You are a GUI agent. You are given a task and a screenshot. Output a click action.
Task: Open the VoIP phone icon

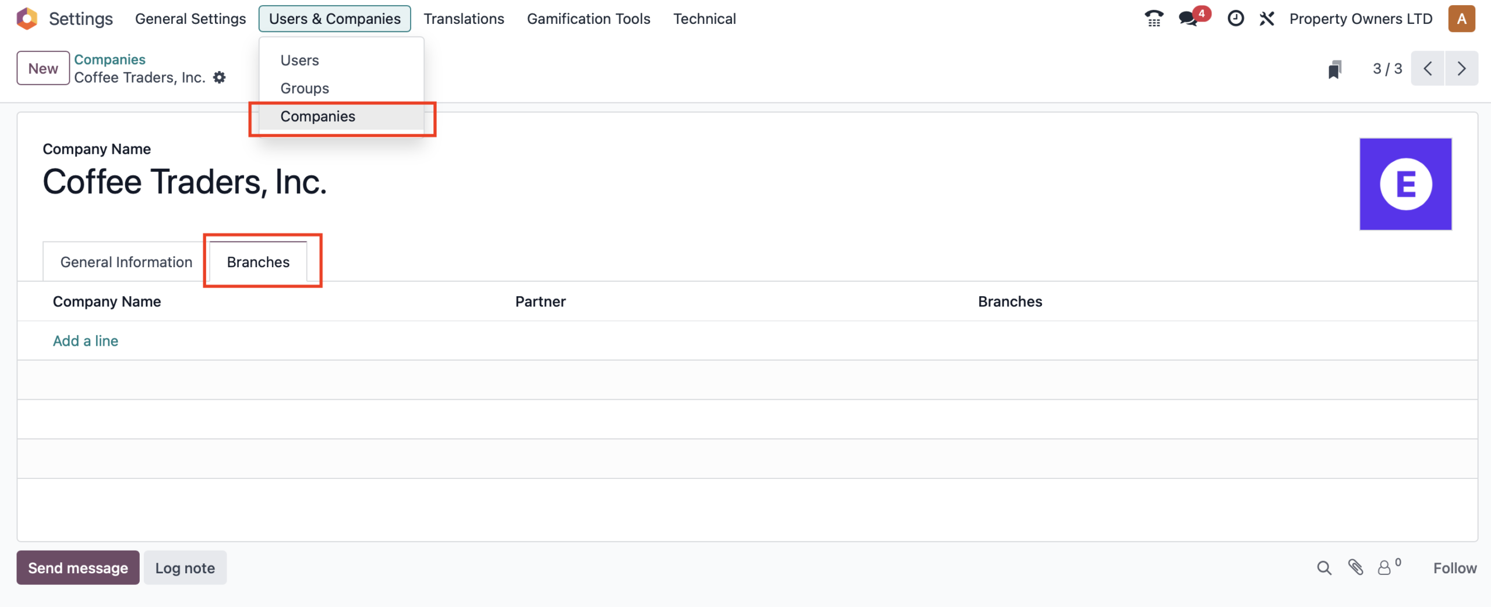pos(1153,19)
